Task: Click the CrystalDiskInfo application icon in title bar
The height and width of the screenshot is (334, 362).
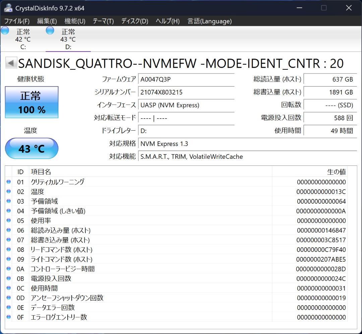Action: [8, 8]
